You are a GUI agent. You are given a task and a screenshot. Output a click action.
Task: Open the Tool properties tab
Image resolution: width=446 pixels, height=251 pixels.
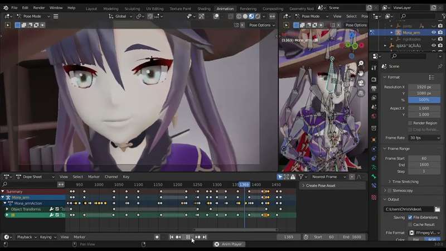coord(374,67)
